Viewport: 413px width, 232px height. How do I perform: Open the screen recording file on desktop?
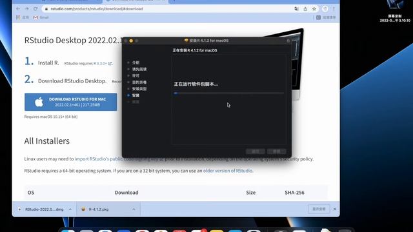[394, 10]
